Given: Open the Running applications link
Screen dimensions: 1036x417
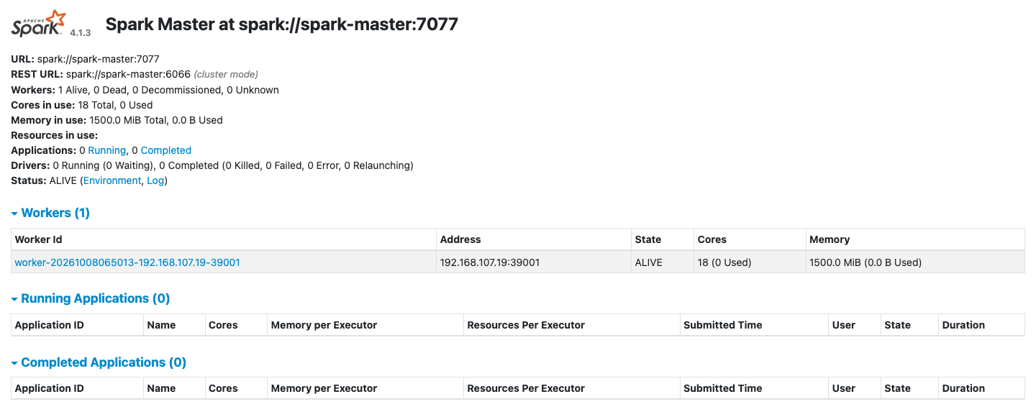Looking at the screenshot, I should point(106,150).
